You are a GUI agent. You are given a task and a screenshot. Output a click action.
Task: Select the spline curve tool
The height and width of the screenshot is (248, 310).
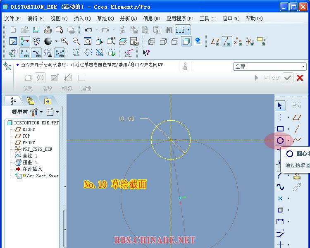tap(297, 140)
